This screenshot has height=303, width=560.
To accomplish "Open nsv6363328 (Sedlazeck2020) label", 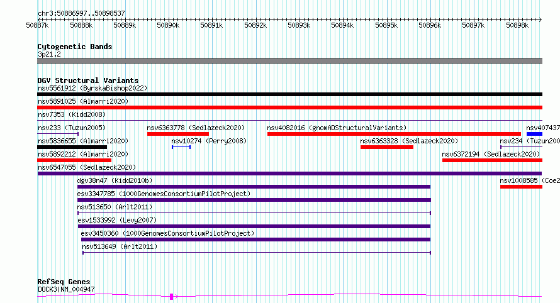I will coord(409,141).
